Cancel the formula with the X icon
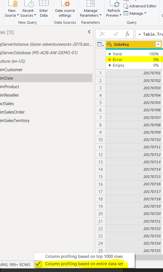This screenshot has height=272, width=163. 102,34
